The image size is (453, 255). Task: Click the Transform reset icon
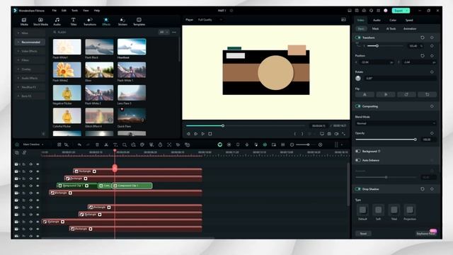click(423, 38)
